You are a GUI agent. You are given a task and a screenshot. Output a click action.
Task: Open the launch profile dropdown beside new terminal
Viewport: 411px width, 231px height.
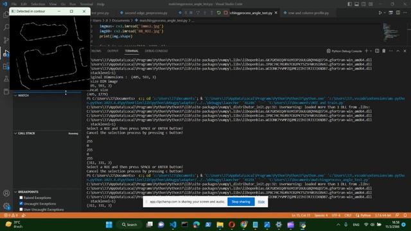[371, 51]
